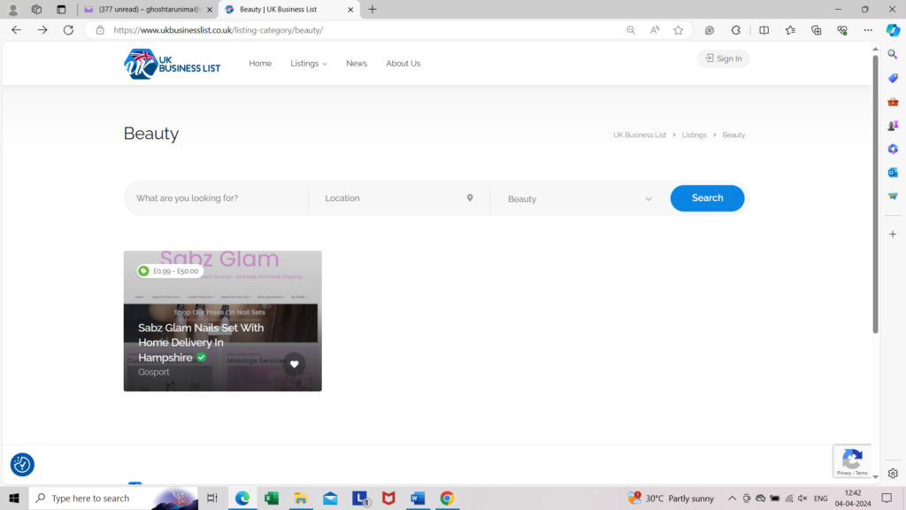Open Microsoft Word from taskbar
Screen dimensions: 906x510
(x=417, y=498)
